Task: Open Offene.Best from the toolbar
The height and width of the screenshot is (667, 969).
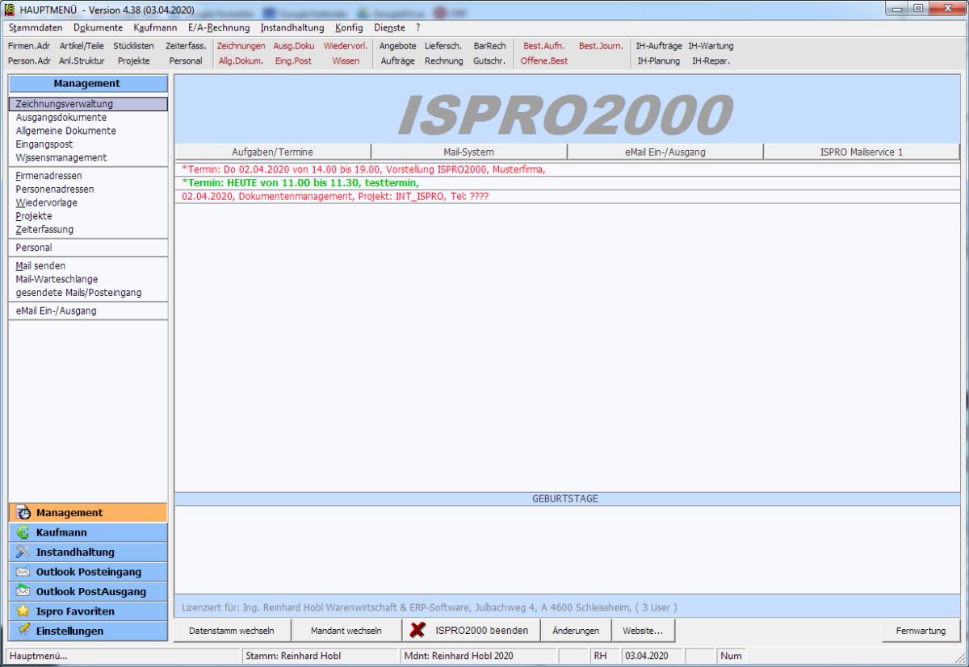Action: point(544,60)
